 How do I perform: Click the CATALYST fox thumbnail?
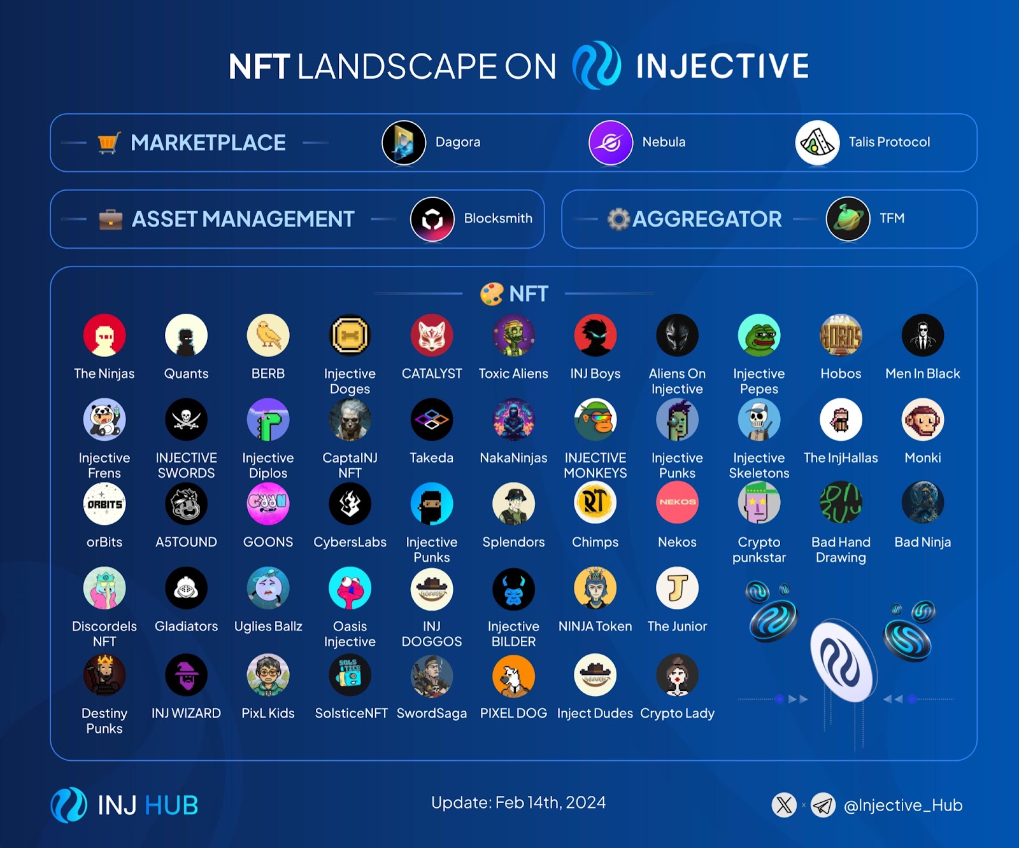point(432,336)
